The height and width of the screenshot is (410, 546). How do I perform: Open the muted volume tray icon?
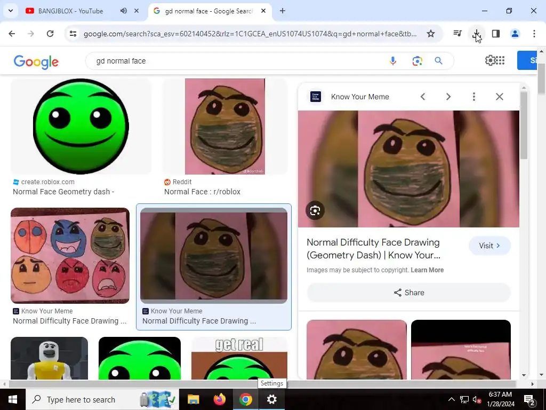point(477,399)
